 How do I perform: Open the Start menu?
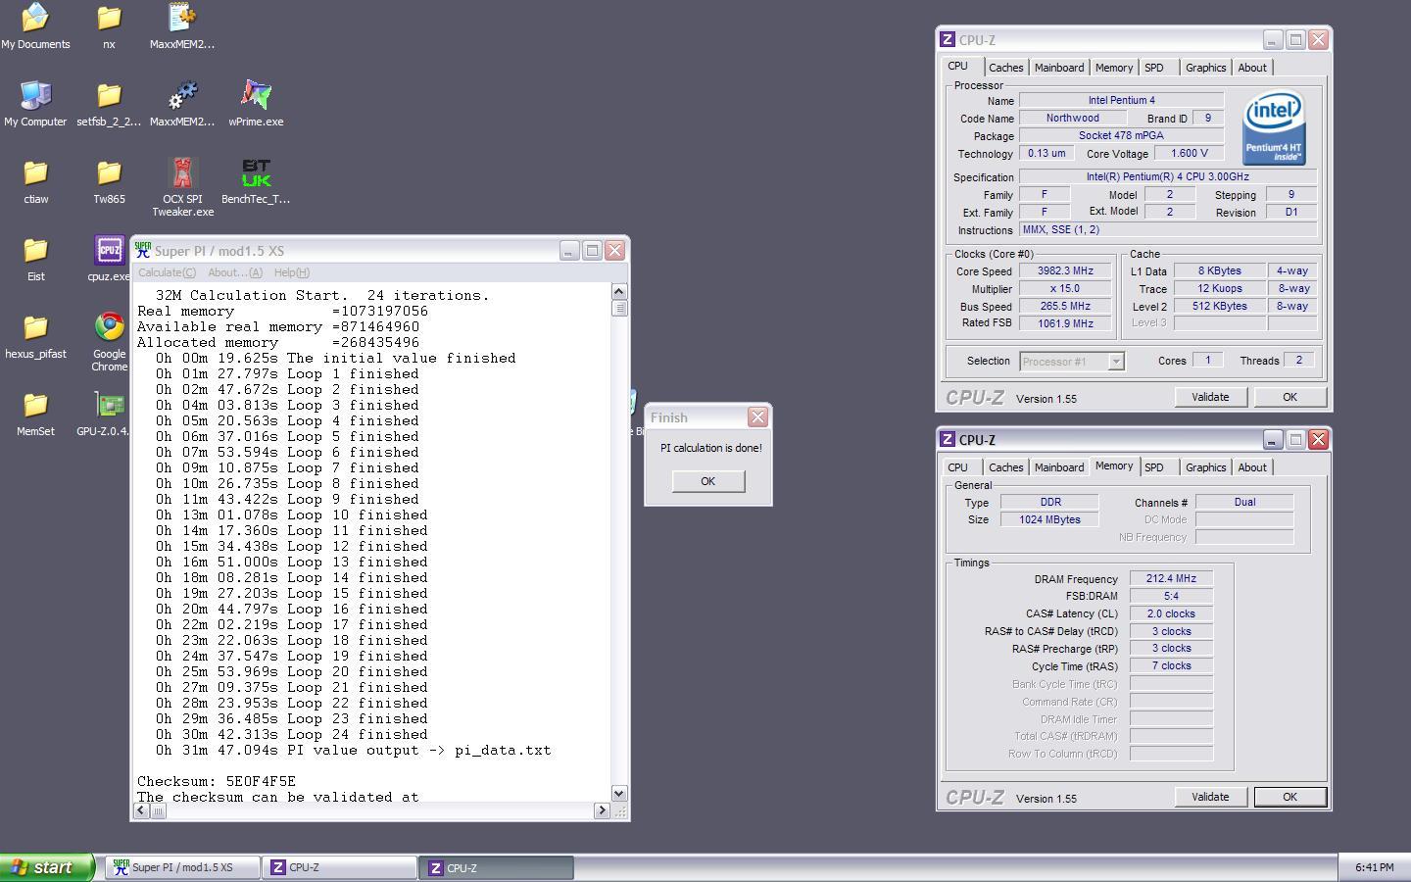tap(46, 867)
